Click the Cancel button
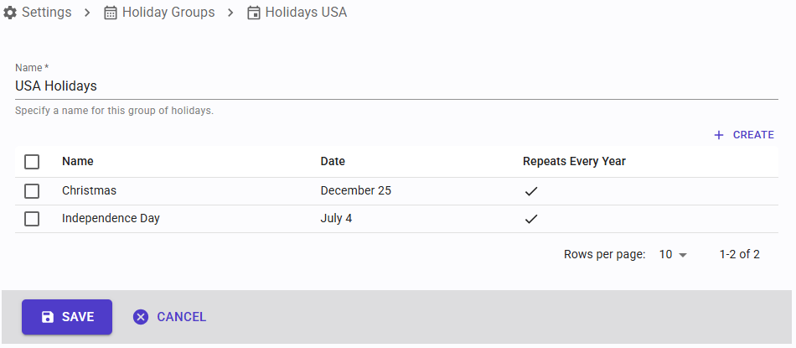 tap(170, 317)
